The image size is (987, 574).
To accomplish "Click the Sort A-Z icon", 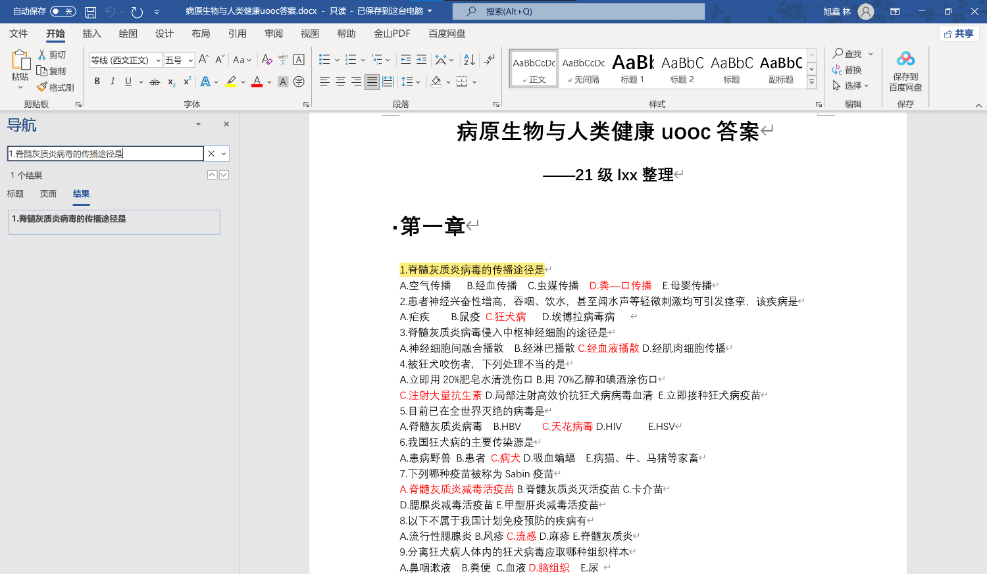I will (469, 60).
